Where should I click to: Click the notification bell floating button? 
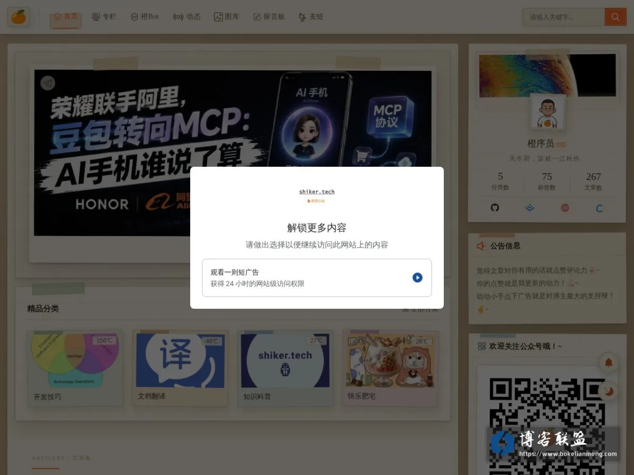pos(609,363)
